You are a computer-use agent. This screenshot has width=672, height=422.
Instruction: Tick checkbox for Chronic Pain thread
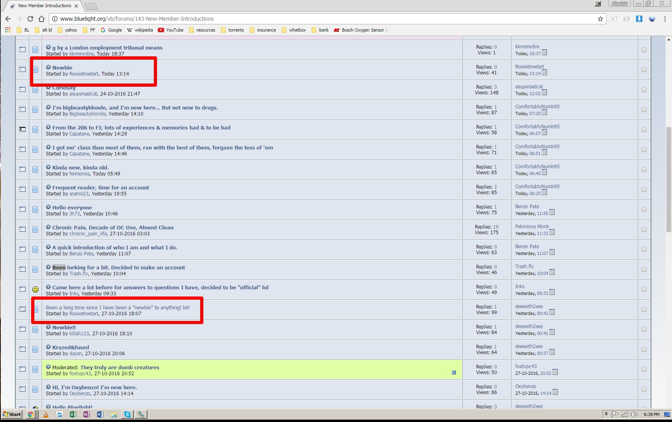click(x=644, y=229)
